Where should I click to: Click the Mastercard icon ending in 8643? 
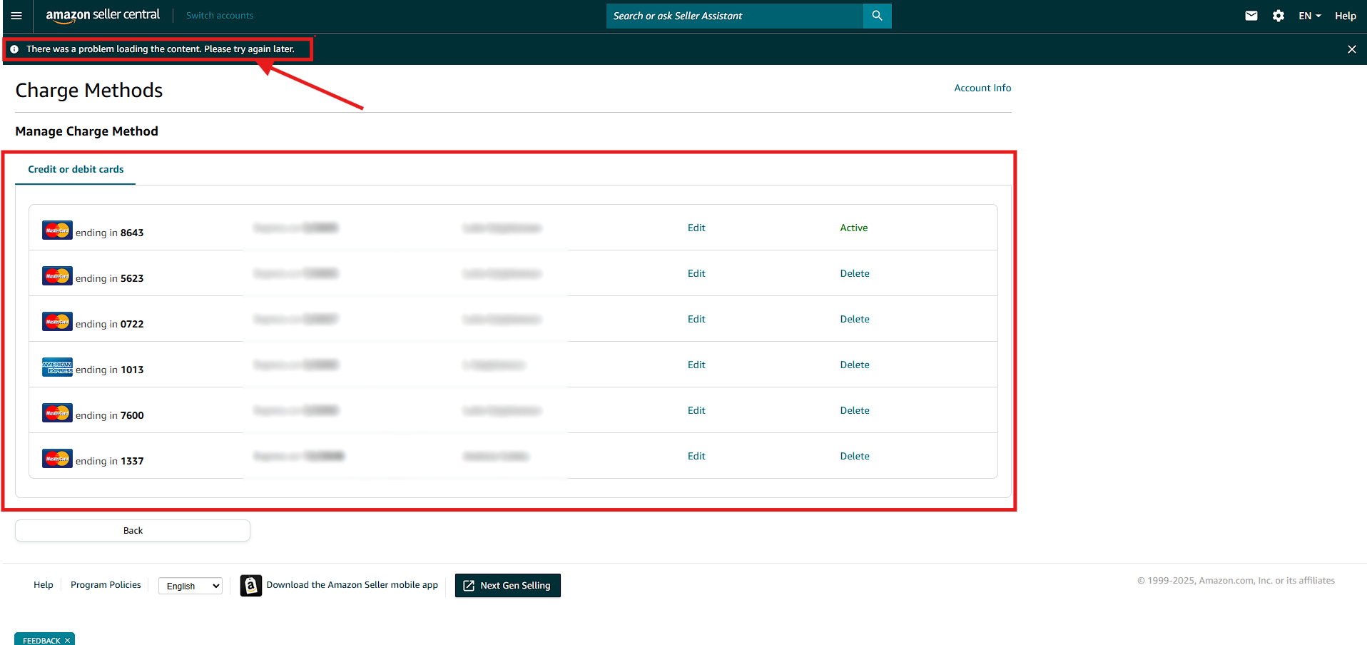(x=57, y=230)
